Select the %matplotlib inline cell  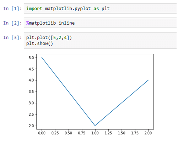tap(100, 23)
